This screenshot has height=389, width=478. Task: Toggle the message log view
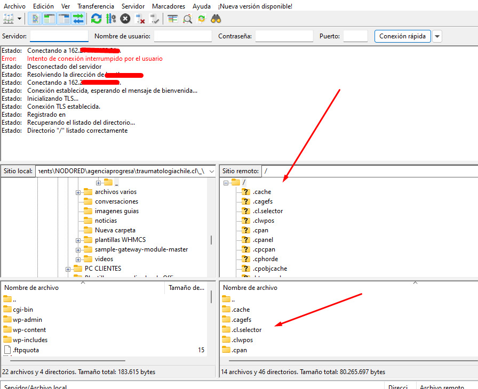35,19
